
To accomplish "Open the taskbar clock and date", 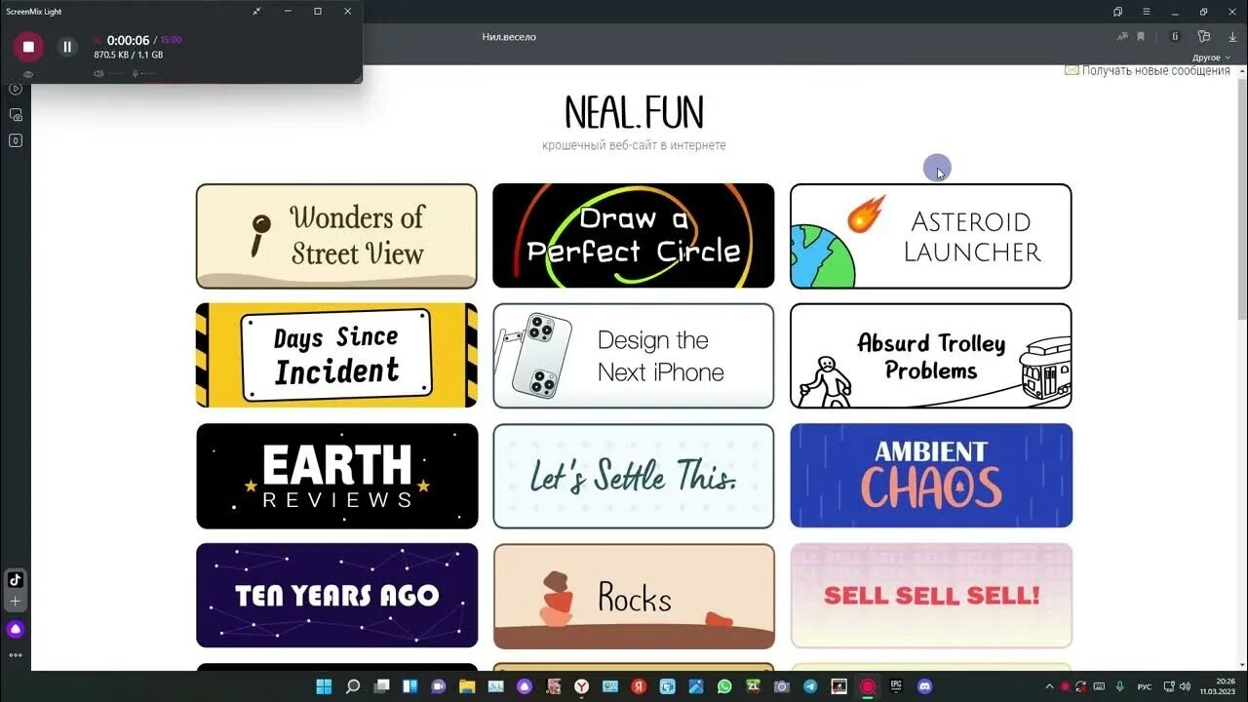I will click(1219, 687).
